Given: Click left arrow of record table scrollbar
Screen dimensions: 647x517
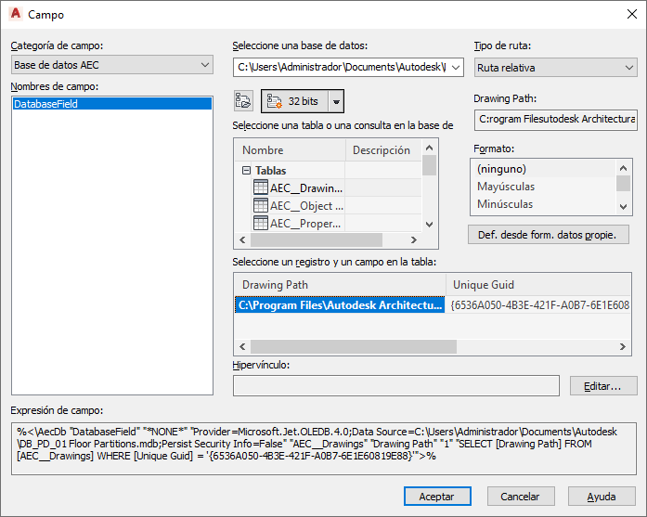Looking at the screenshot, I should [x=242, y=346].
